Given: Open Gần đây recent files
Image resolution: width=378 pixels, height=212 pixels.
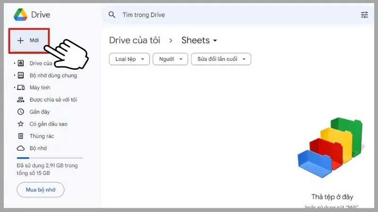Looking at the screenshot, I should [x=40, y=112].
